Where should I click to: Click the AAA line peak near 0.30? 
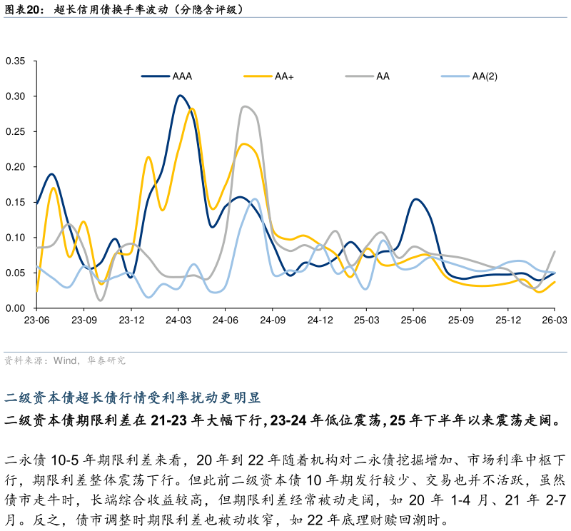pyautogui.click(x=180, y=96)
